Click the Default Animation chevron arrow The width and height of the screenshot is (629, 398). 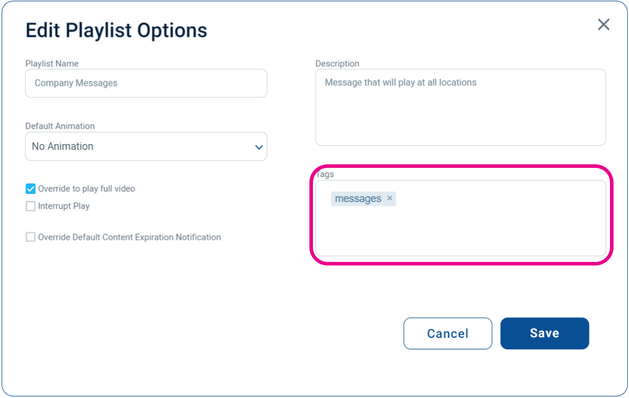tap(259, 147)
